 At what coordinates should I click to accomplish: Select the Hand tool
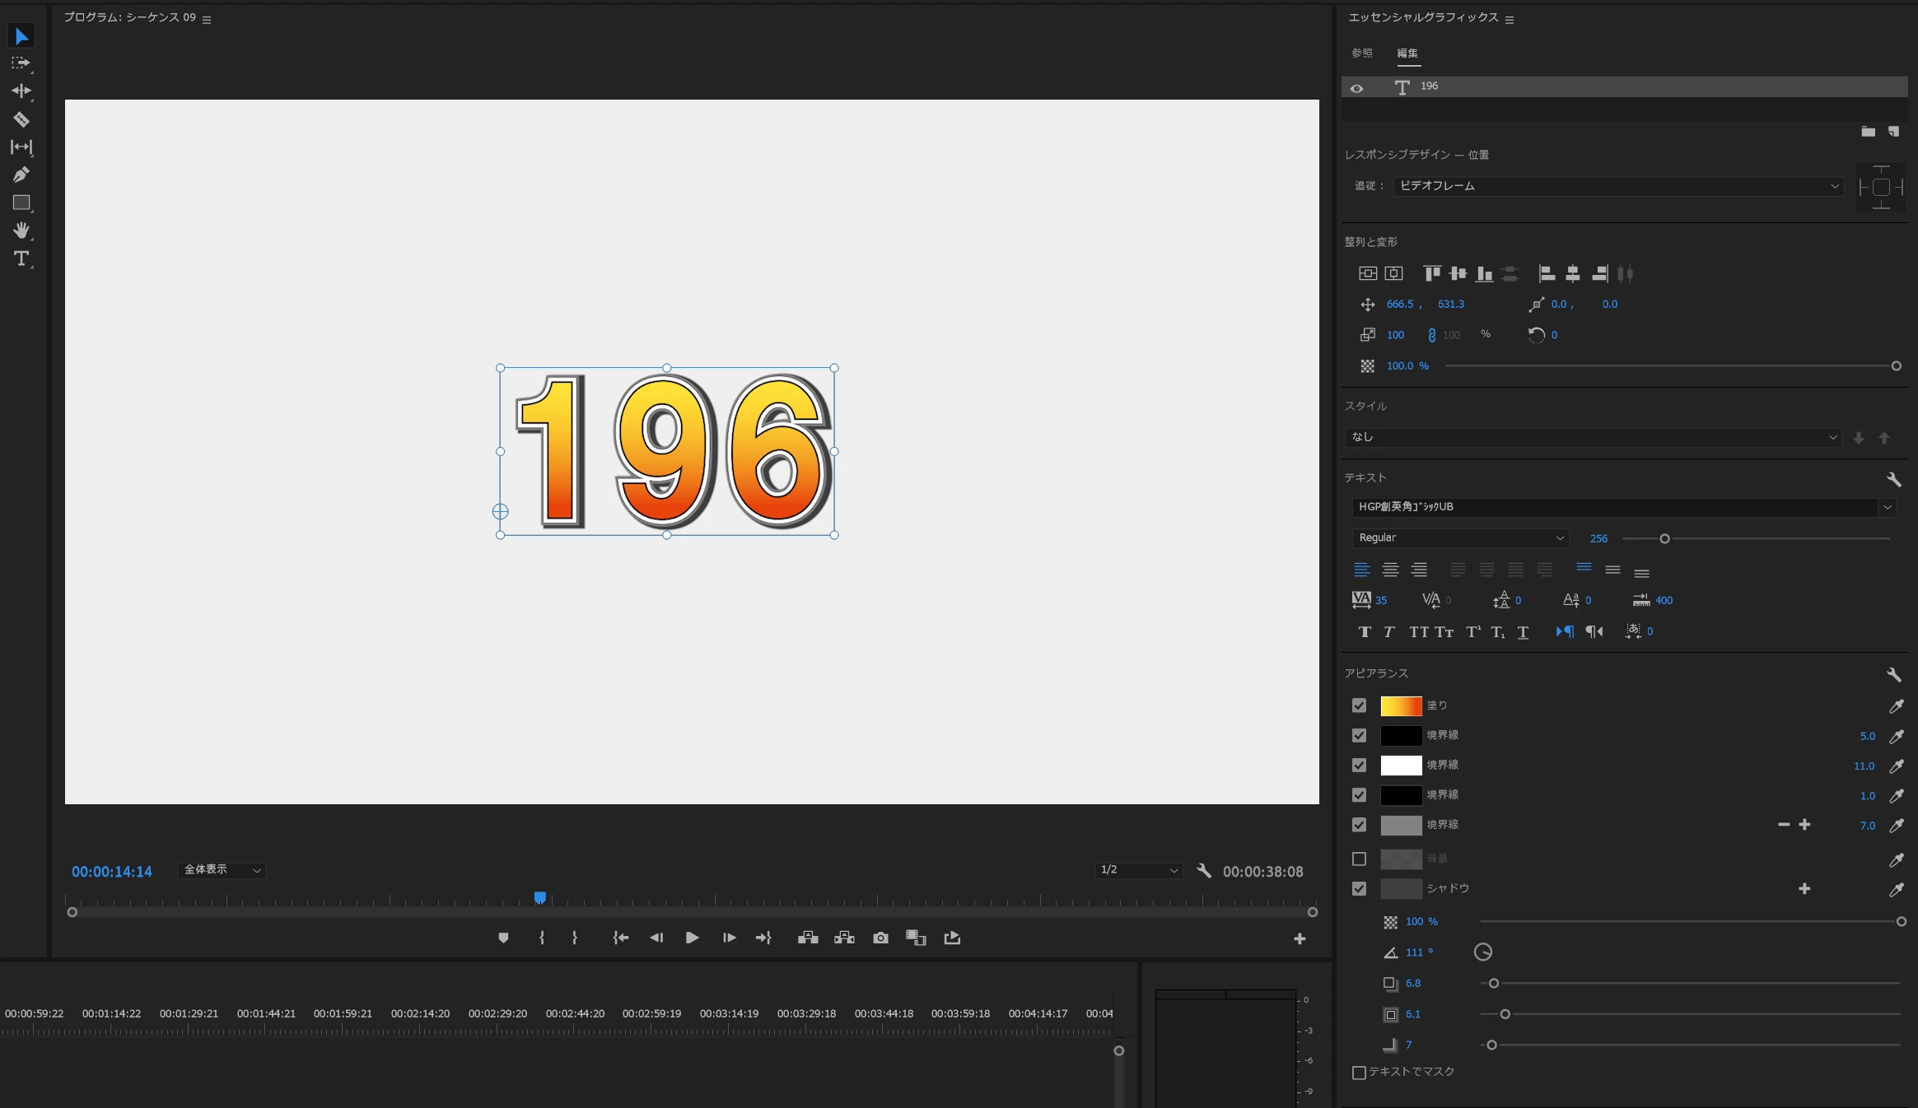coord(21,230)
